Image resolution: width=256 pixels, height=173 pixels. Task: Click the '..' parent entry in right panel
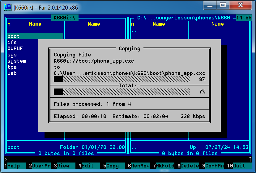[134, 31]
